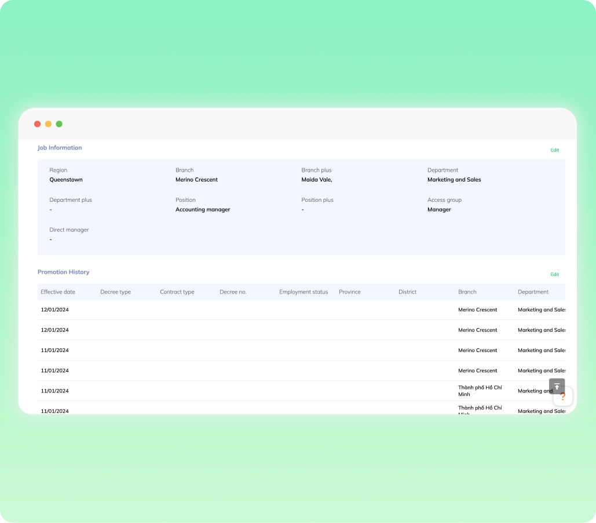Select the first 12/01/2024 promotion row
This screenshot has width=596, height=523.
point(55,310)
